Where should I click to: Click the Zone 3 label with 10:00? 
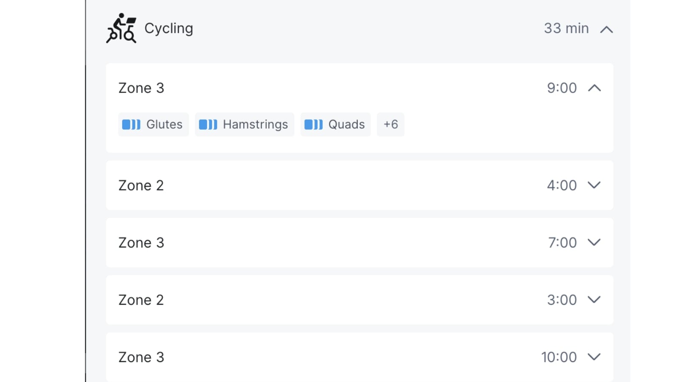click(141, 357)
